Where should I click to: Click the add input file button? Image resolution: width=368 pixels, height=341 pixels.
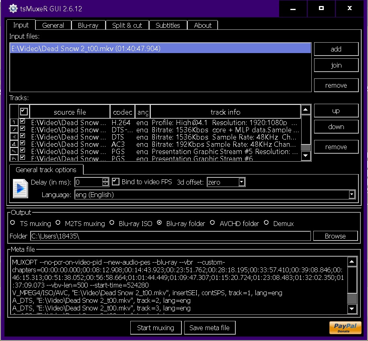[336, 49]
